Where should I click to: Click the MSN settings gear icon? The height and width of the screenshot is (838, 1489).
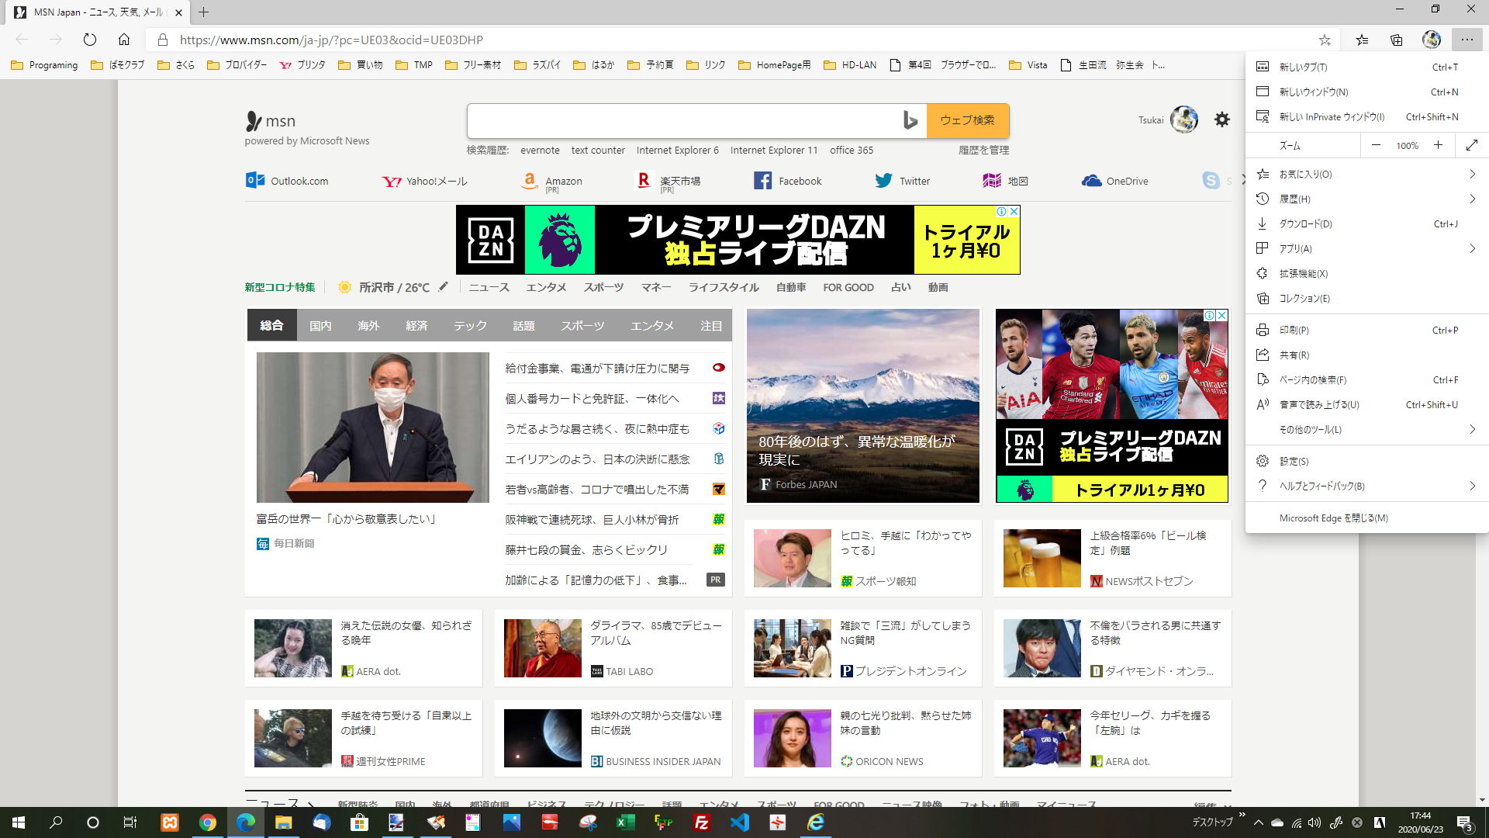(x=1222, y=119)
